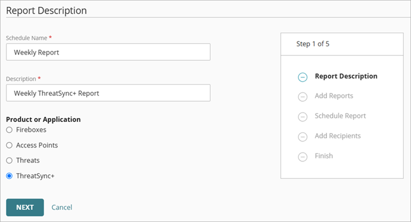Click the Report Description step circle icon
The width and height of the screenshot is (411, 222).
(x=303, y=77)
